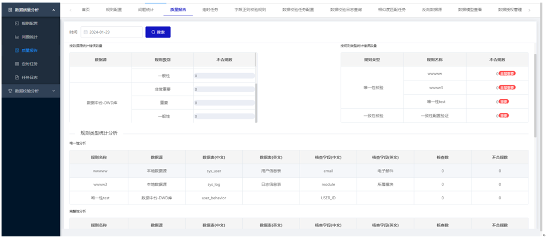The width and height of the screenshot is (546, 240).
Task: Click the 重要 badge in 唯一性test row
Action: point(504,101)
